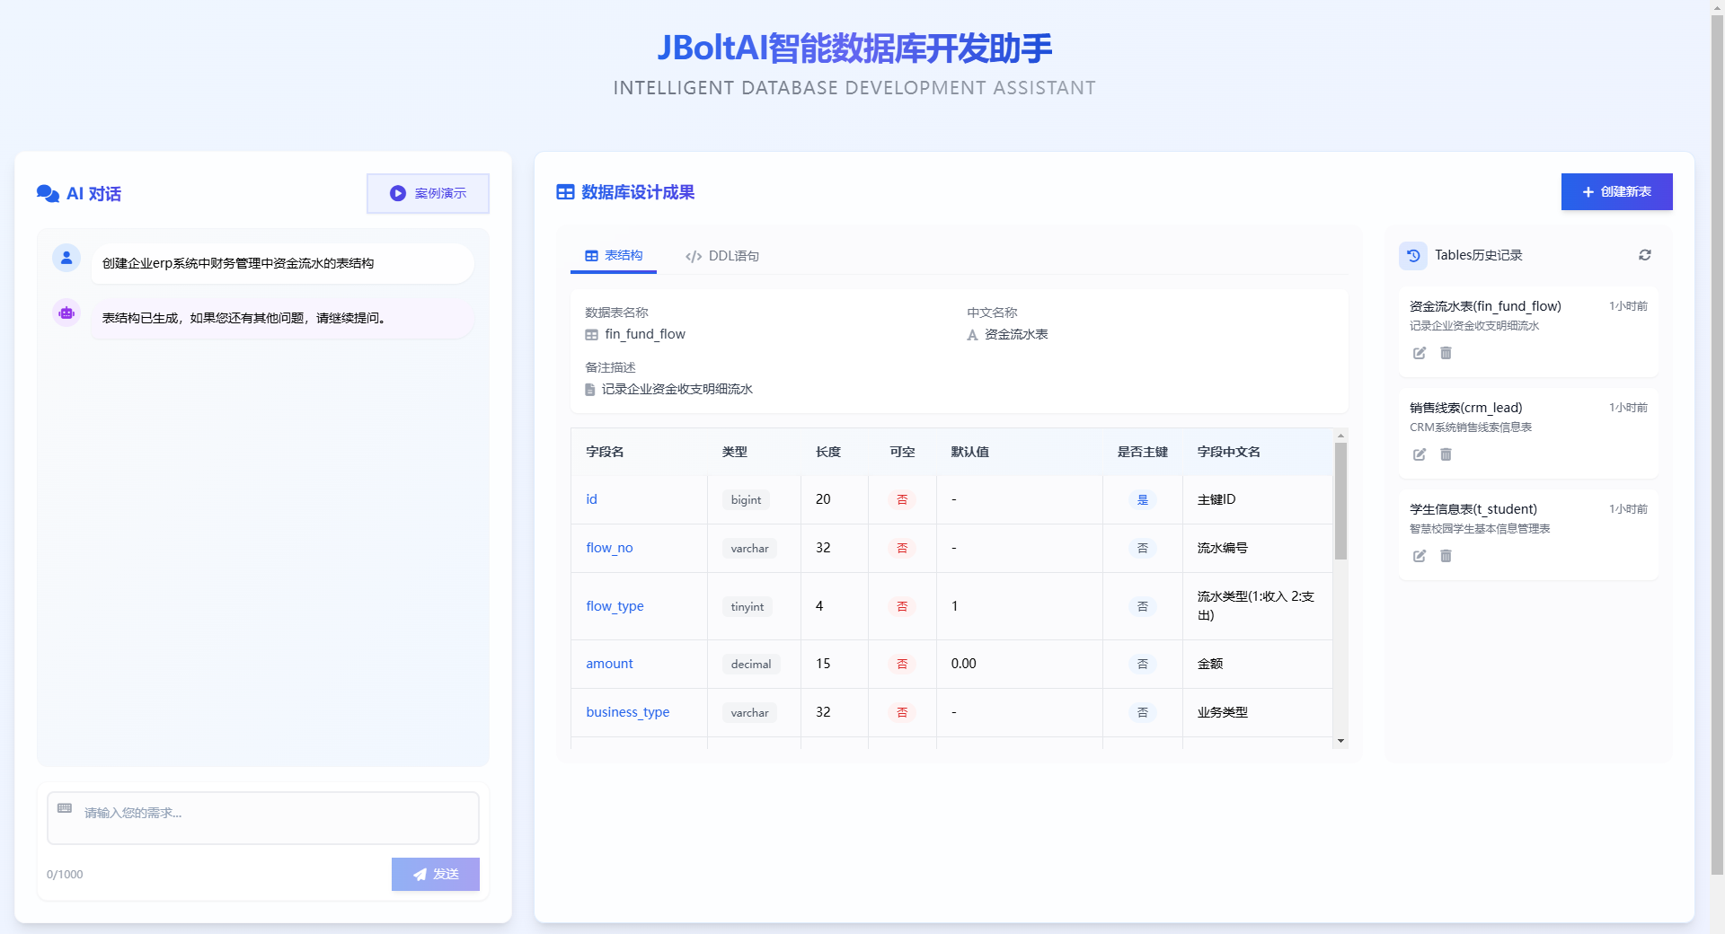This screenshot has width=1725, height=934.
Task: Click the 0.00 default value of amount
Action: pyautogui.click(x=963, y=664)
